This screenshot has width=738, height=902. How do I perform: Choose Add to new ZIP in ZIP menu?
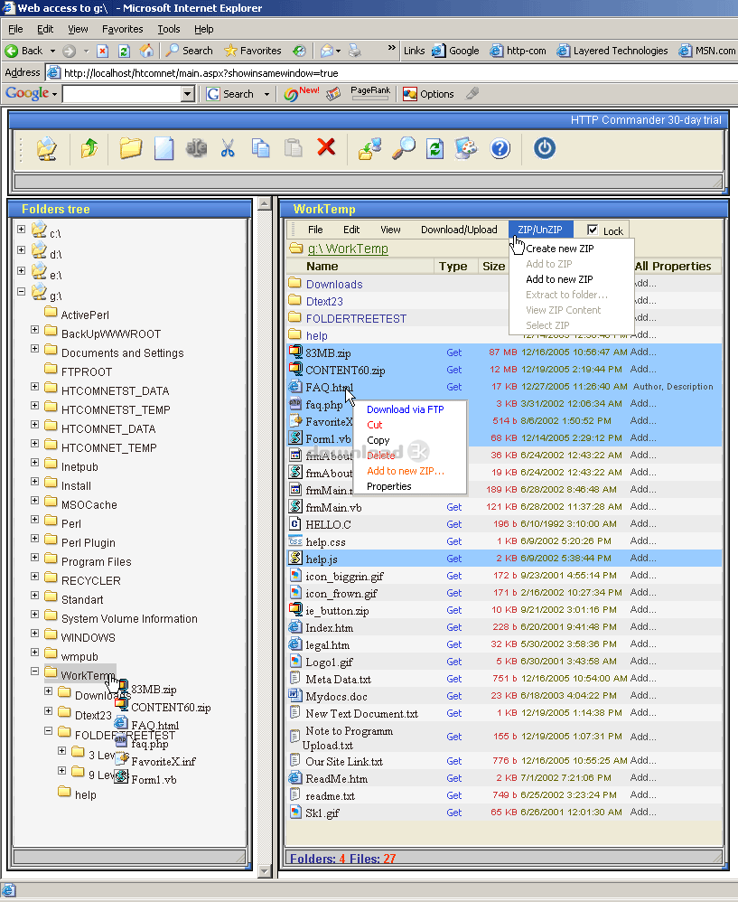coord(559,279)
